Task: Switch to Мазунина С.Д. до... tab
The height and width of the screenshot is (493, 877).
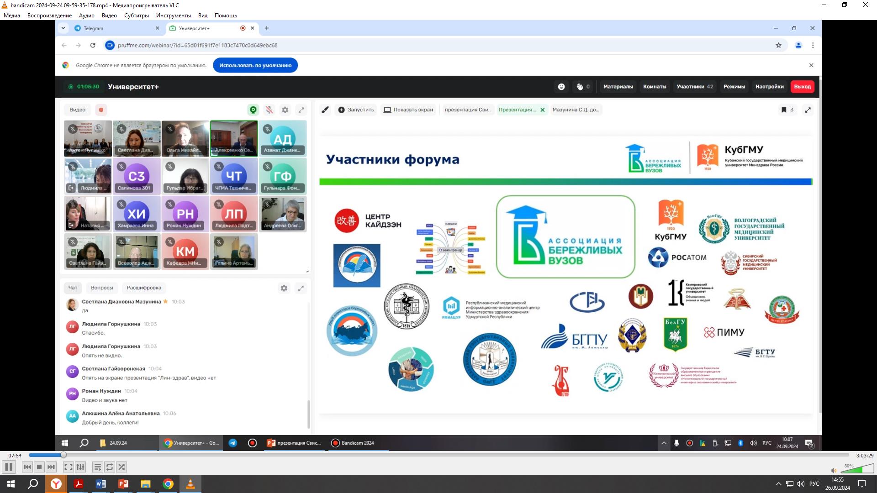Action: click(x=576, y=110)
